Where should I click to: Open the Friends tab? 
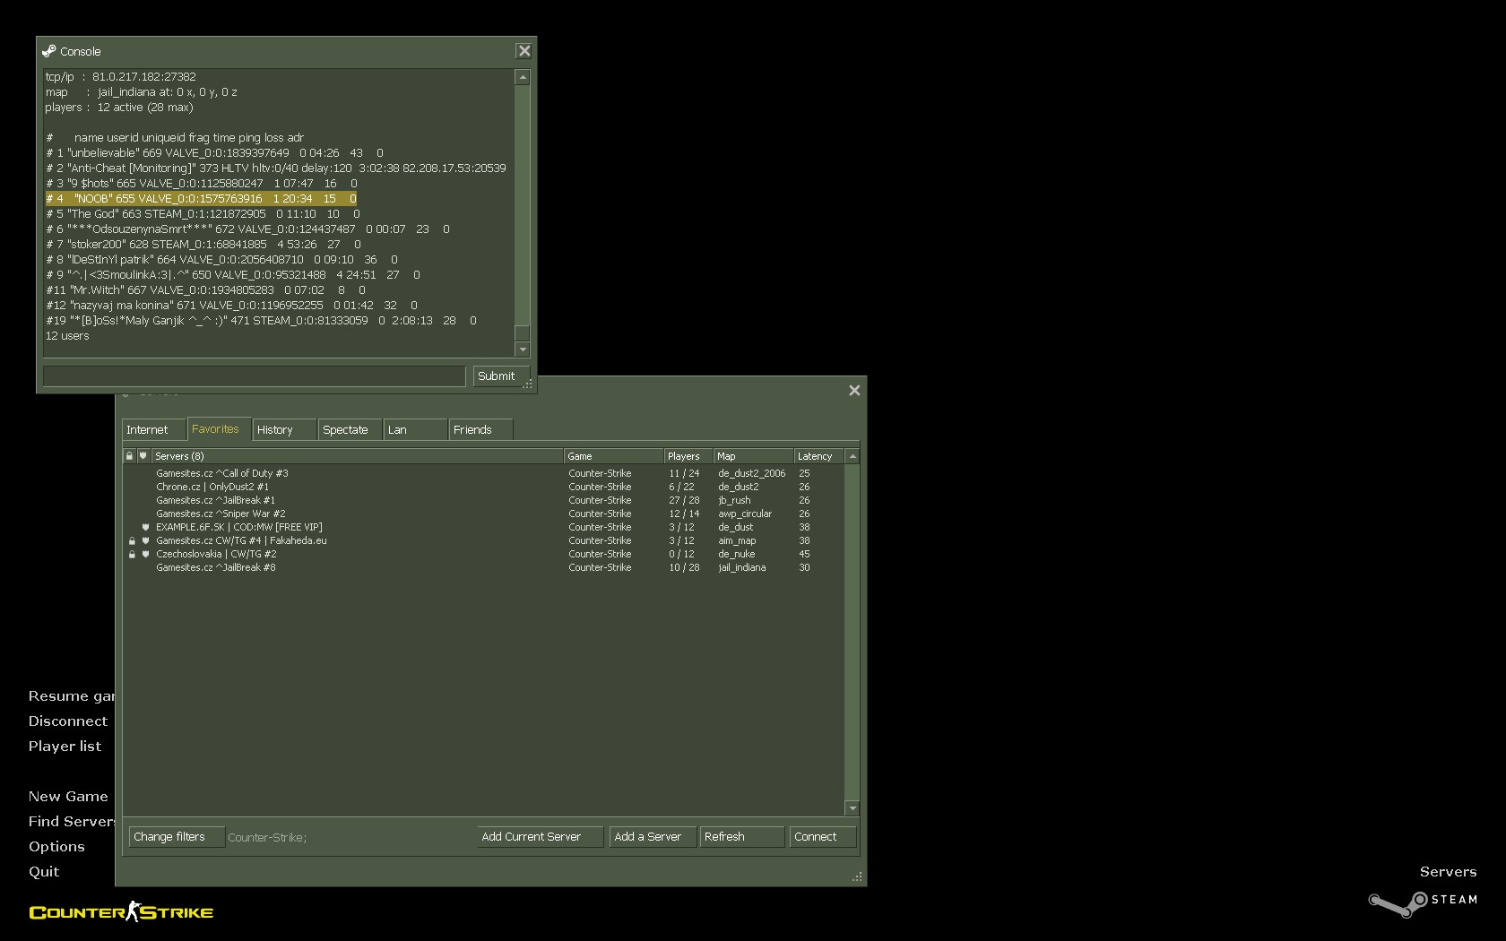[480, 429]
